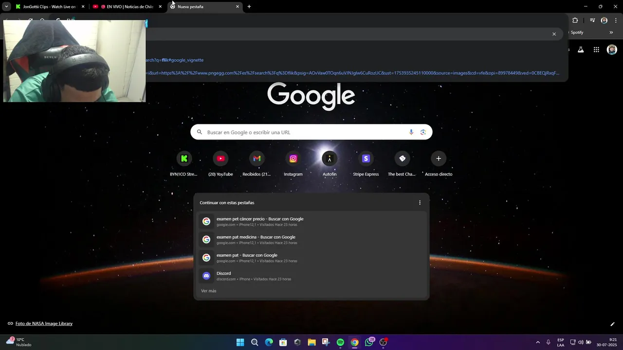Show hidden system tray icons
Viewport: 623px width, 350px height.
(538, 342)
